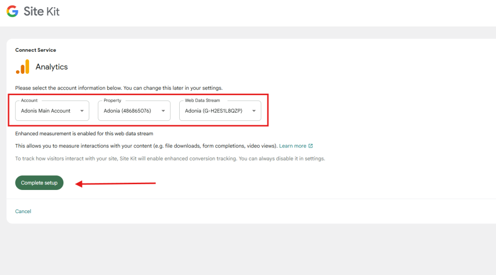496x275 pixels.
Task: Click the Enhanced measurement is enabled text
Action: click(84, 133)
